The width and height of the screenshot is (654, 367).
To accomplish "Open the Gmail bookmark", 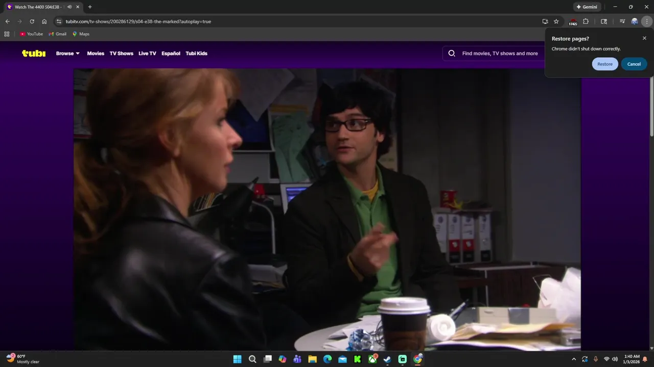I will pyautogui.click(x=57, y=34).
